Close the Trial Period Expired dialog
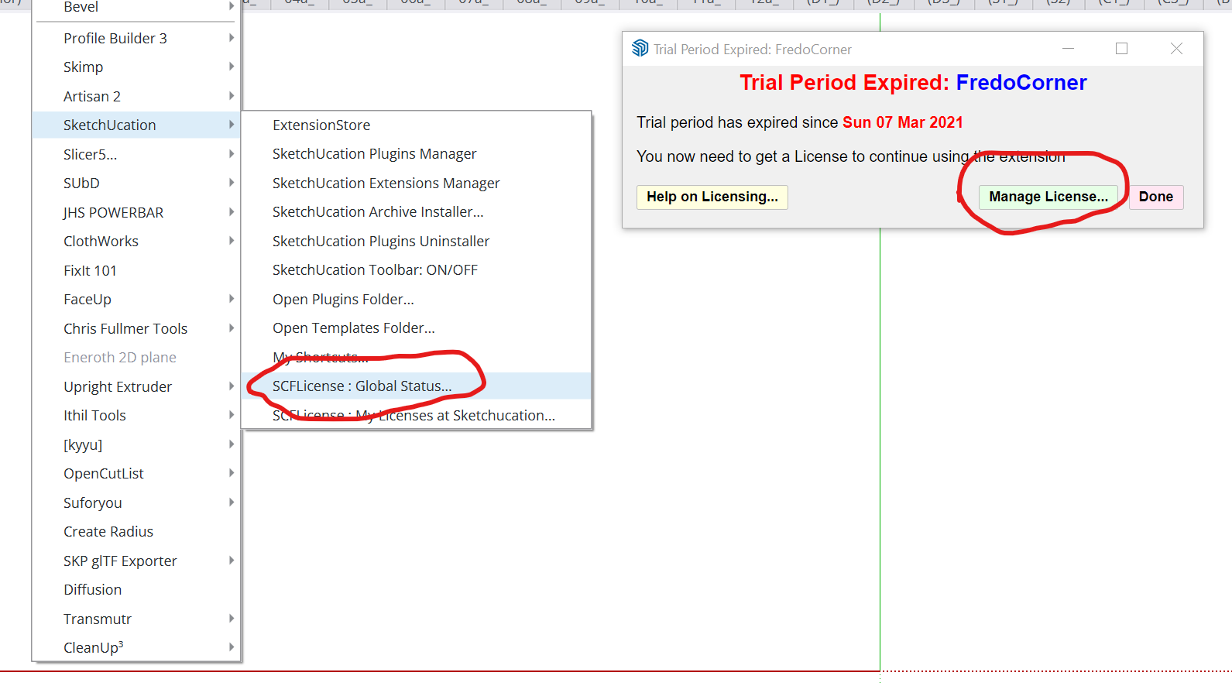 pos(1176,49)
